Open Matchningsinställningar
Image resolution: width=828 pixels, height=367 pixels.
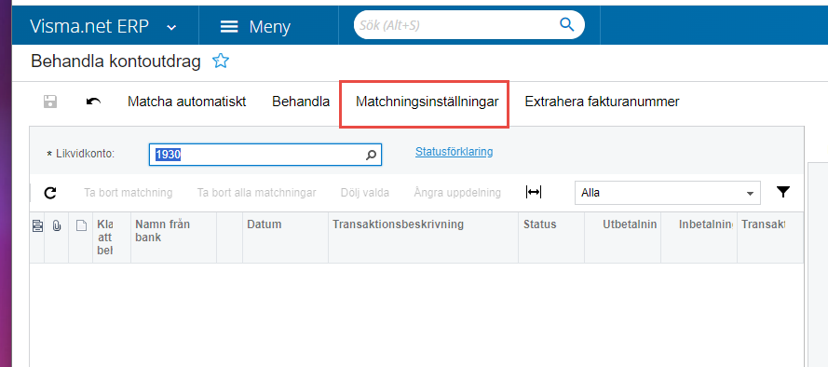point(428,102)
